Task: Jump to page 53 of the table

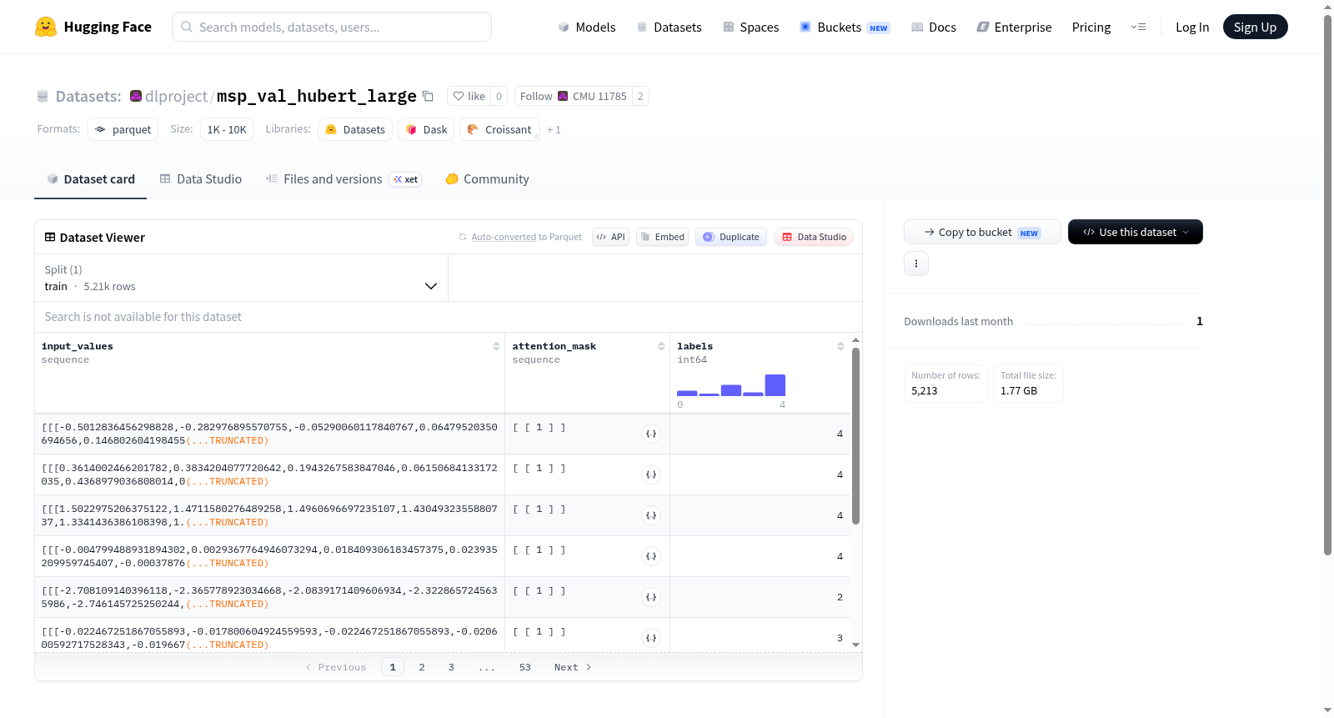Action: click(x=525, y=667)
